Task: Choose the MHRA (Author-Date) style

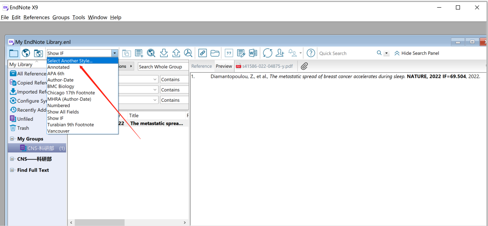Action: (83, 99)
